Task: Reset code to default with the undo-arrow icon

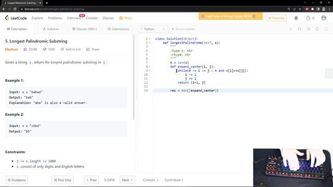Action: coord(309,29)
